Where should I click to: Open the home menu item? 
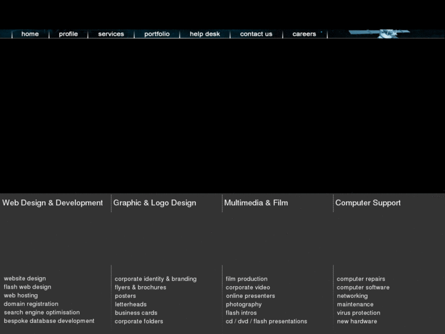(x=30, y=34)
